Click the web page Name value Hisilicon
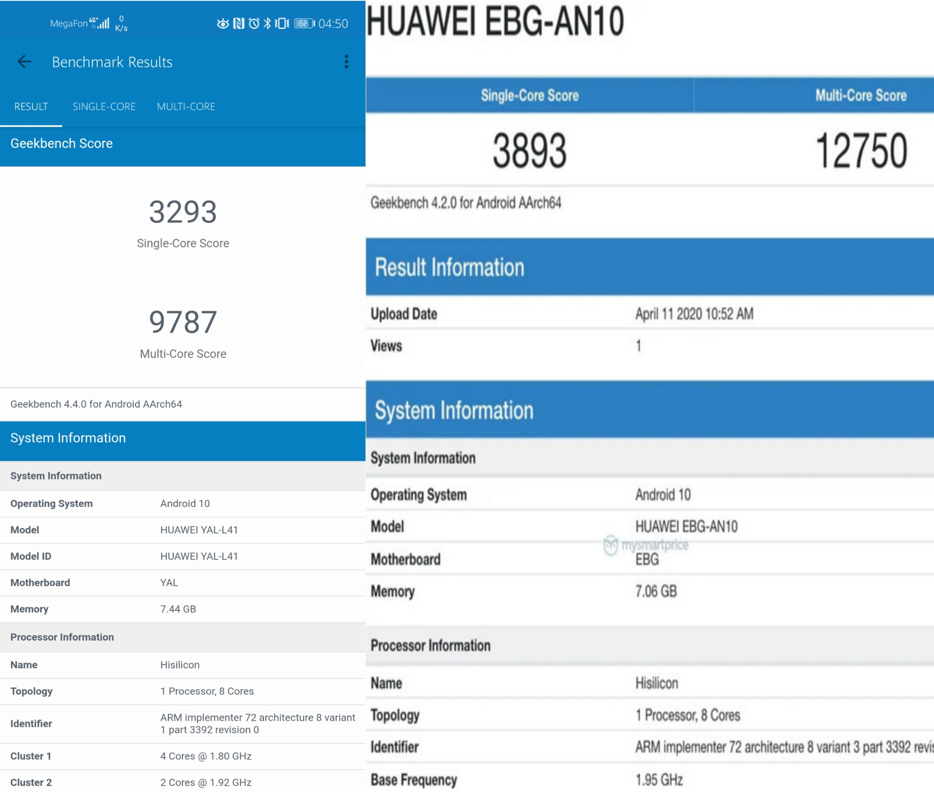Image resolution: width=934 pixels, height=792 pixels. coord(657,683)
